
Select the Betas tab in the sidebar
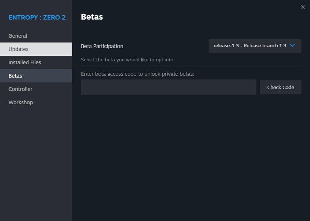15,76
